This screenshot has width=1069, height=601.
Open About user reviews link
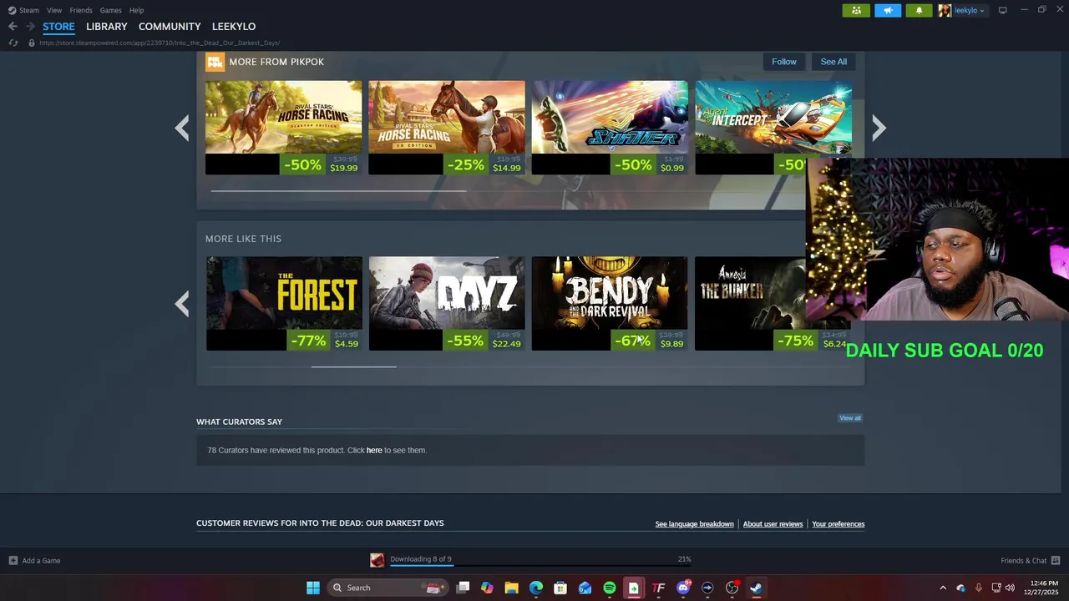(x=773, y=524)
